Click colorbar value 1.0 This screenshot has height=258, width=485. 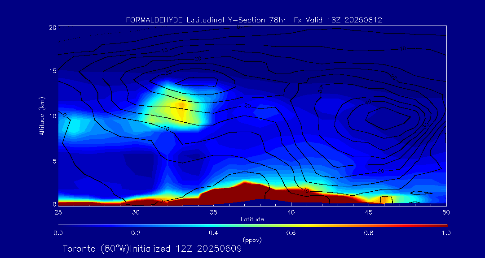pos(446,233)
